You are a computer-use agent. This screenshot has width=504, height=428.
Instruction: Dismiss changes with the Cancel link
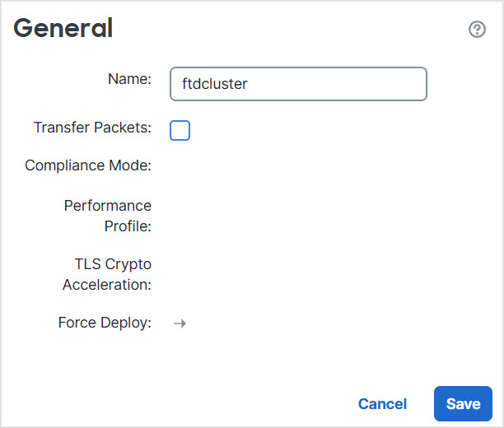coord(382,404)
